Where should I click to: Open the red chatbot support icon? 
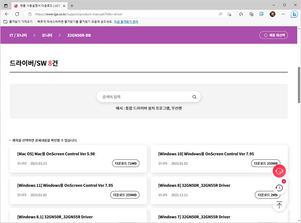[x=279, y=171]
